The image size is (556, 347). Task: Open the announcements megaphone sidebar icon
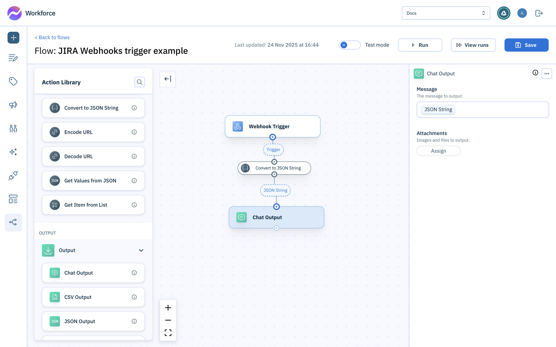coord(13,105)
